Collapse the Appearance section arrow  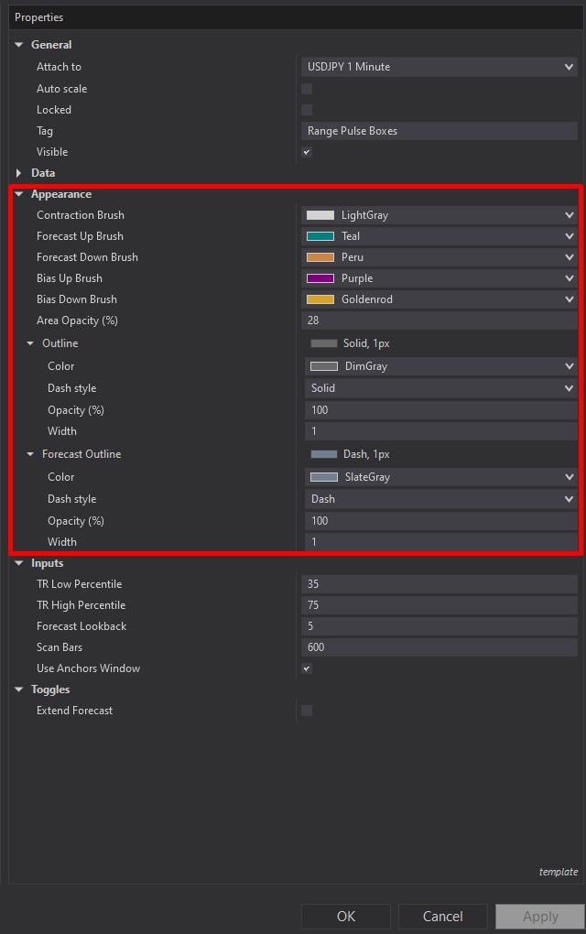click(x=19, y=194)
